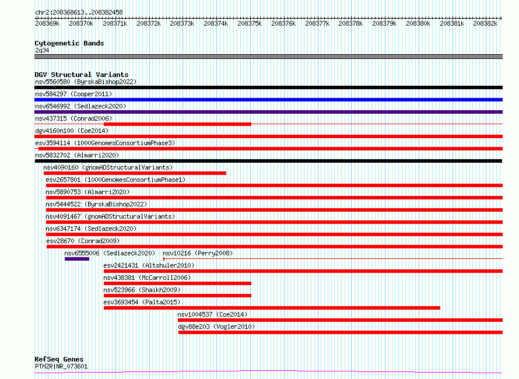Select the red esv2421431 variant bar
519x379 pixels.
point(303,272)
